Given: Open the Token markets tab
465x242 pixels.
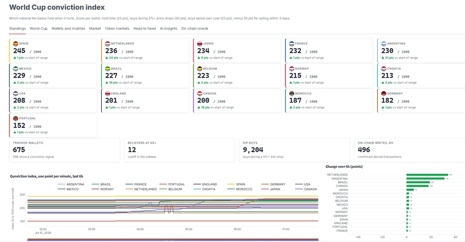Looking at the screenshot, I should 117,29.
